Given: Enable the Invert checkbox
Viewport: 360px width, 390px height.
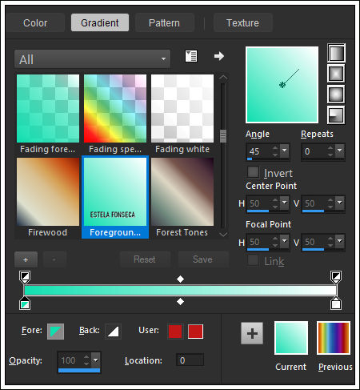Looking at the screenshot, I should point(253,172).
